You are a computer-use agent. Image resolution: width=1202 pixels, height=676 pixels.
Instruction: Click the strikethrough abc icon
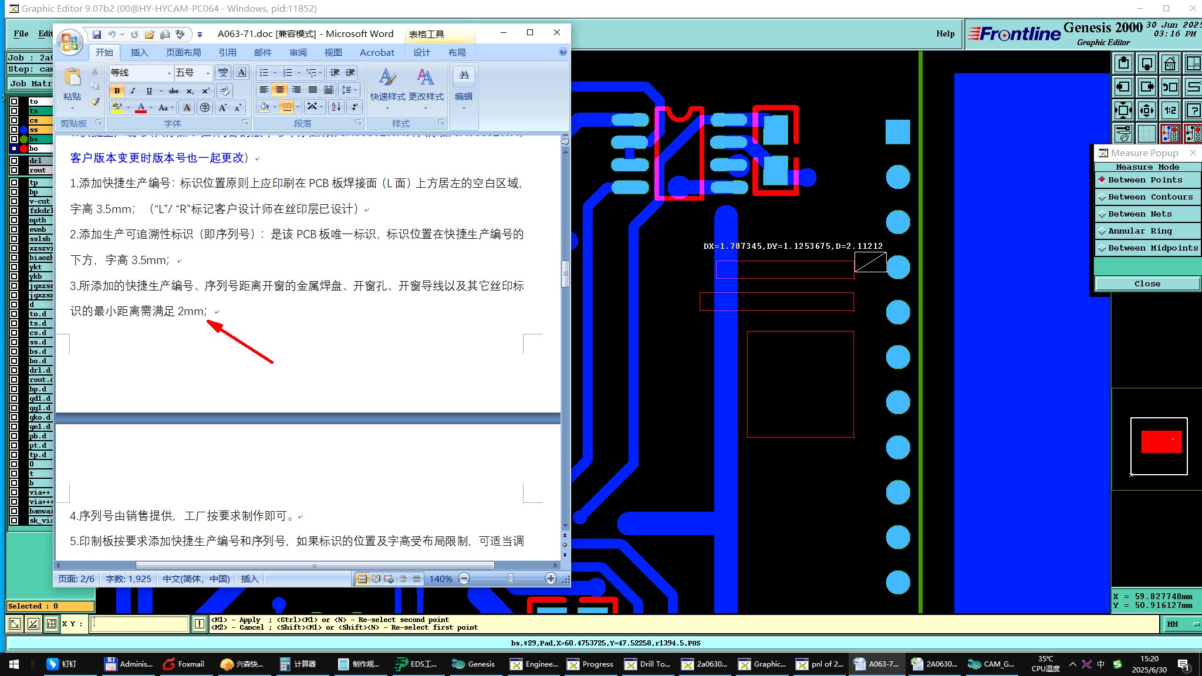174,91
